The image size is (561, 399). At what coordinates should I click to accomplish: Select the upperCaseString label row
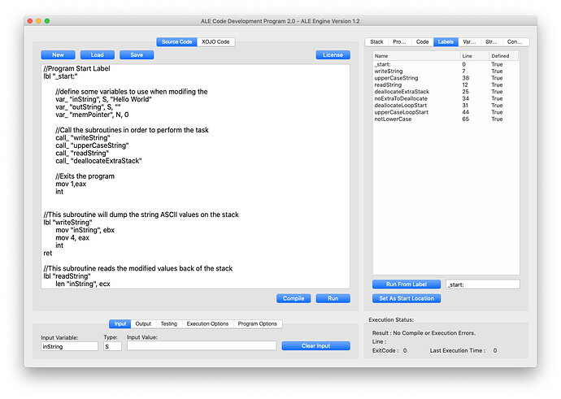coord(396,78)
